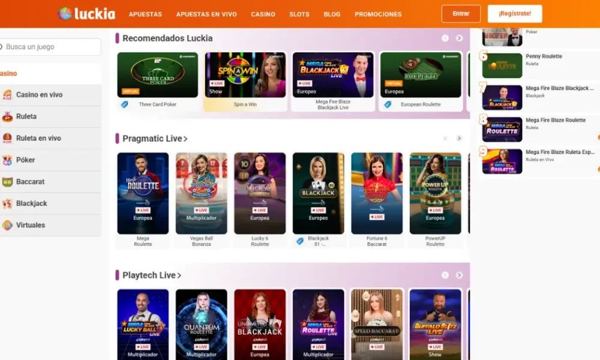600x360 pixels.
Task: Go to APUESTAS EN VIVO
Action: coord(206,14)
